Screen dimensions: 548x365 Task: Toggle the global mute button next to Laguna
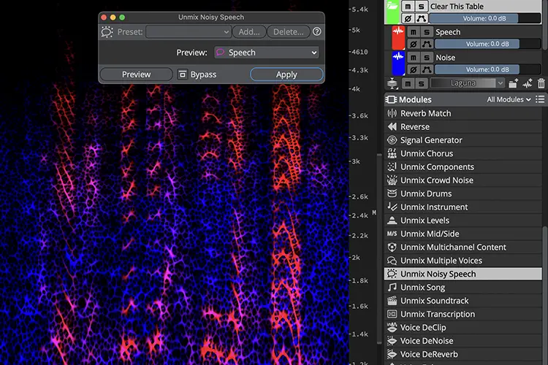[408, 83]
